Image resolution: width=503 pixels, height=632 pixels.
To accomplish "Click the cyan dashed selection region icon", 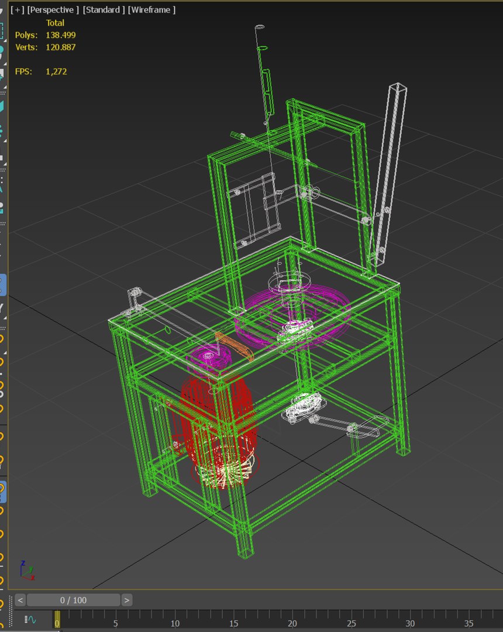I will point(2,30).
